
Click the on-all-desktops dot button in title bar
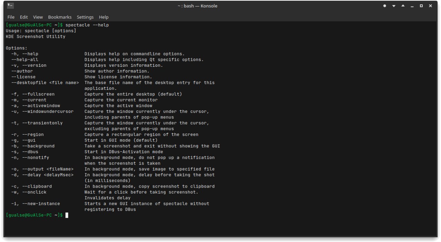coord(384,6)
